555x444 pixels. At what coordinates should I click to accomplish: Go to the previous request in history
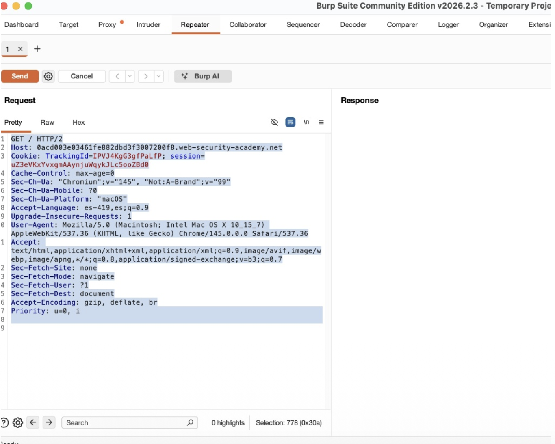pos(117,76)
